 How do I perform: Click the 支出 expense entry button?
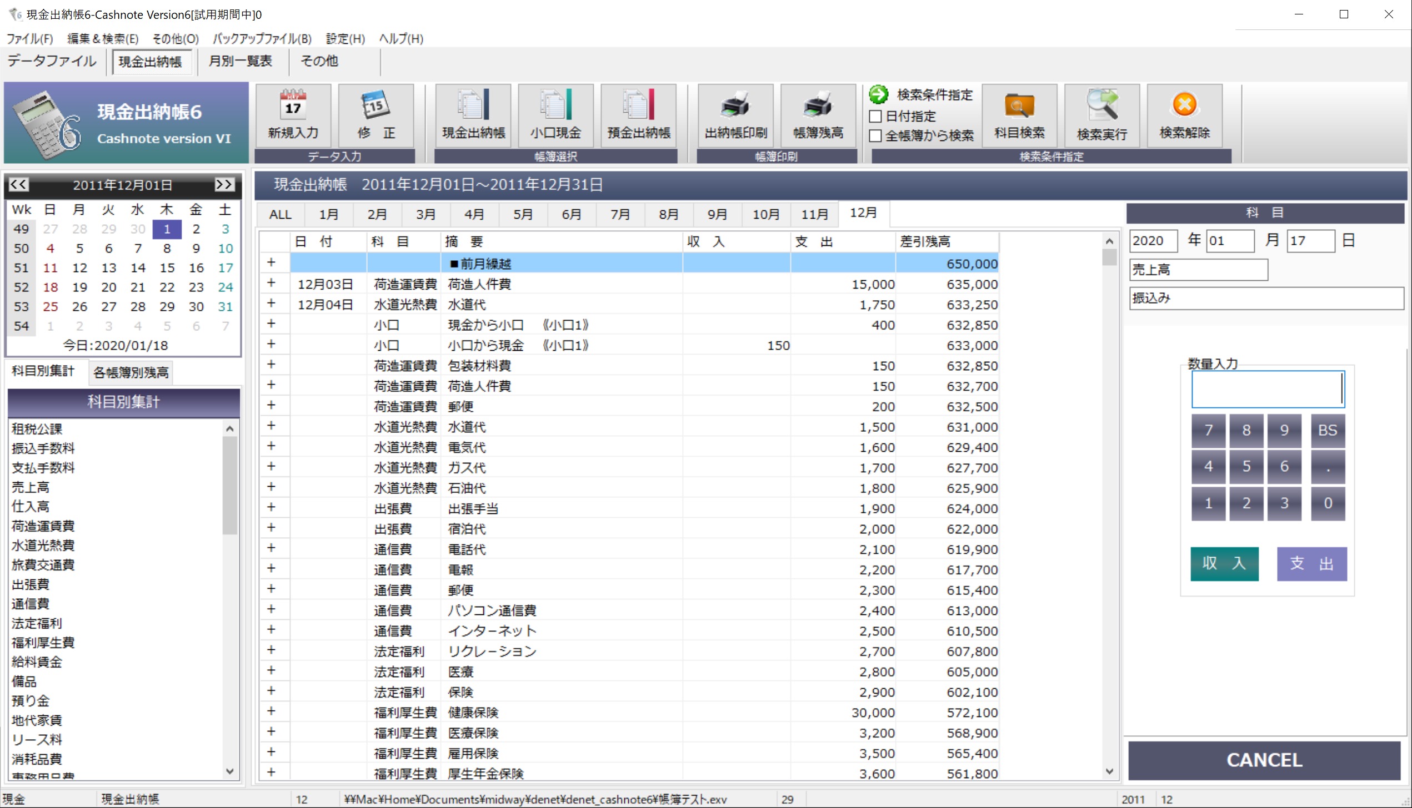click(1307, 563)
